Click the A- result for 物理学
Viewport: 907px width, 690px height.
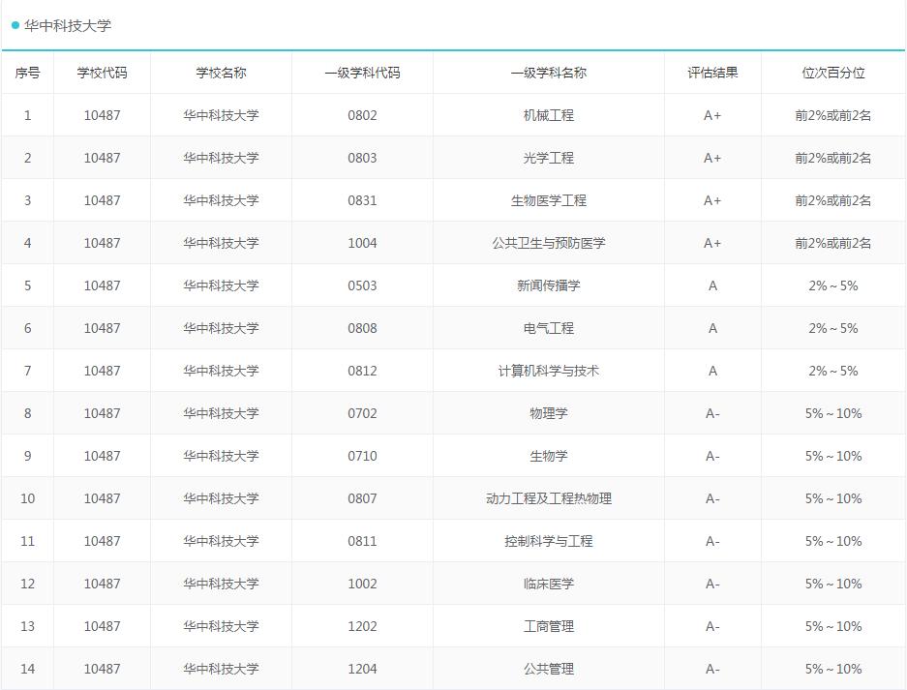coord(711,412)
